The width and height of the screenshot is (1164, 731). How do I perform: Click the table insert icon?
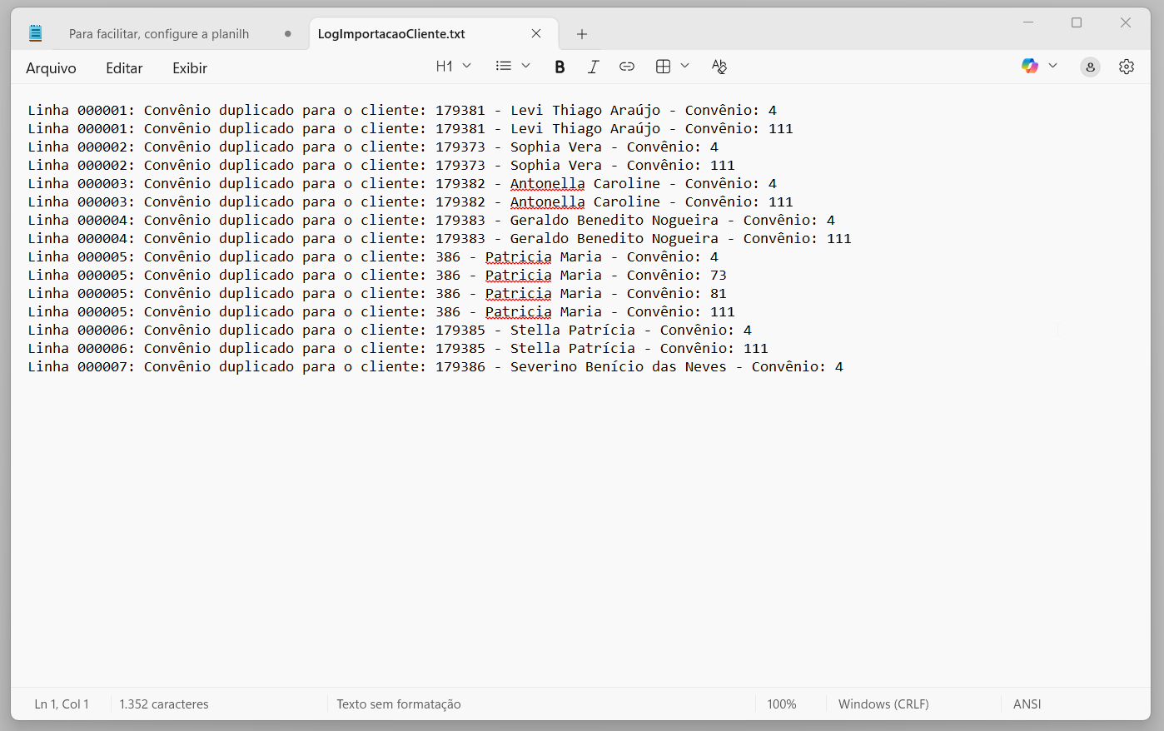(x=664, y=67)
